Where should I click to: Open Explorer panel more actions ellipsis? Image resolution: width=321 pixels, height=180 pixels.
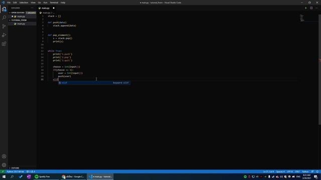(32, 8)
